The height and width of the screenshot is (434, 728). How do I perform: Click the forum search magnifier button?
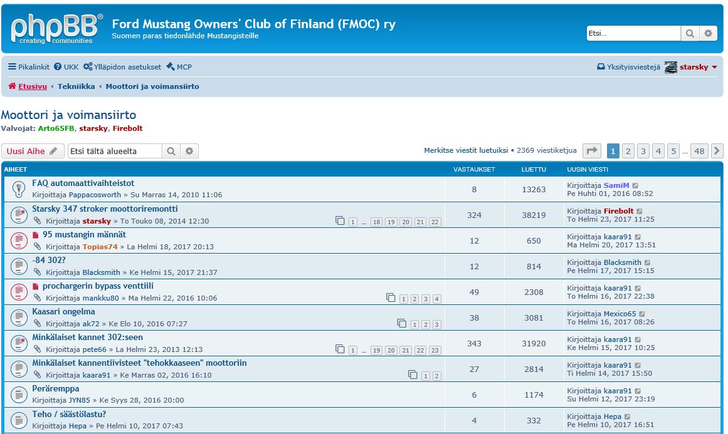171,151
